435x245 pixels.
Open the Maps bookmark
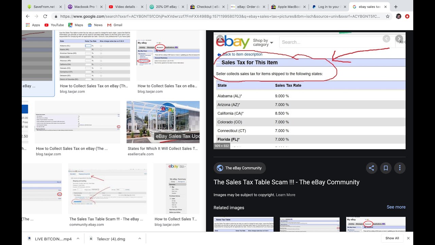tap(75, 25)
